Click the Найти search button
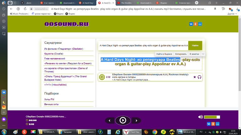241x135 pixels. [195, 45]
